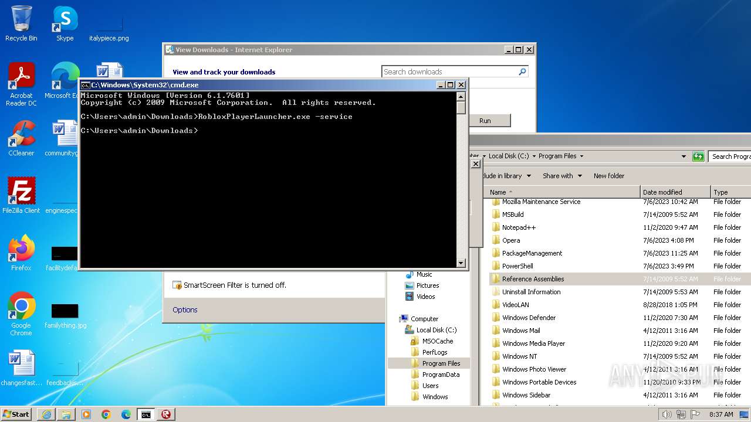This screenshot has width=751, height=422.
Task: Sort by the Type column header
Action: (730, 192)
